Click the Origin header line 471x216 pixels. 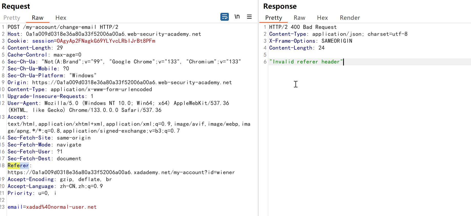pyautogui.click(x=119, y=83)
